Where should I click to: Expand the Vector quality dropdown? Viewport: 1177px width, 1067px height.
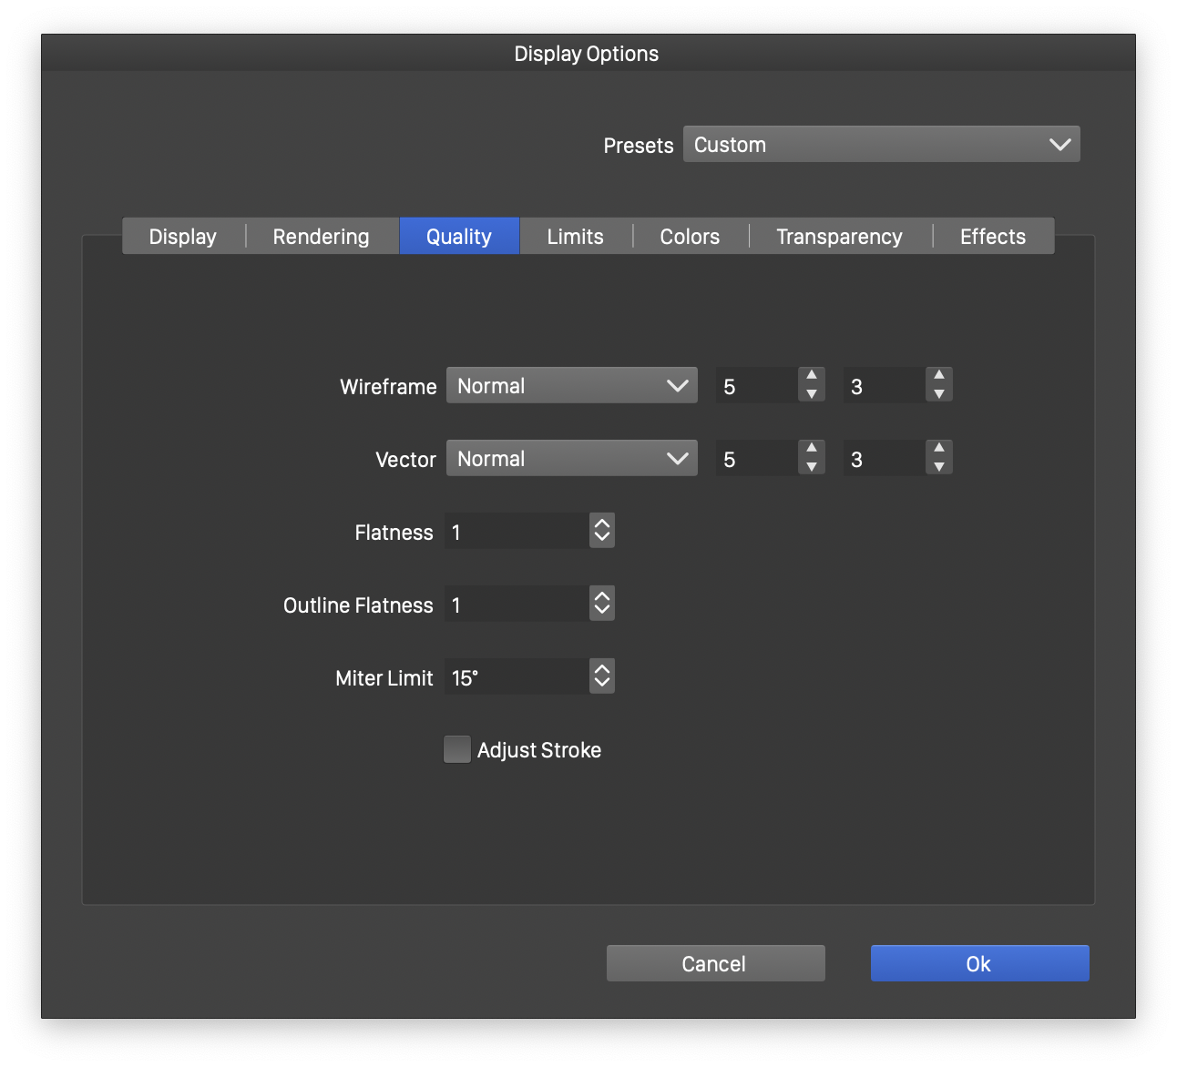571,459
